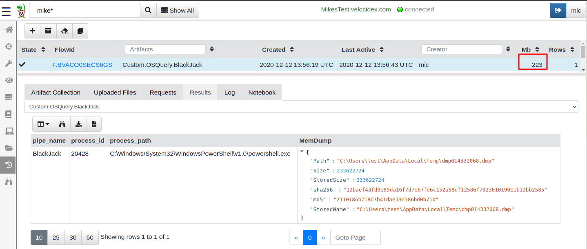
Task: Click the Show All button
Action: pos(178,11)
